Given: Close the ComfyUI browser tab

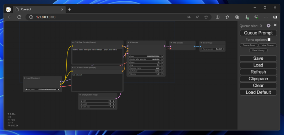Looking at the screenshot, I should coord(62,10).
